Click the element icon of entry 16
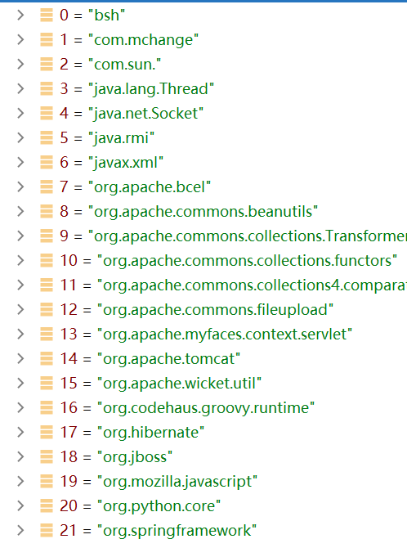Screen dimensions: 407x539 coord(47,407)
